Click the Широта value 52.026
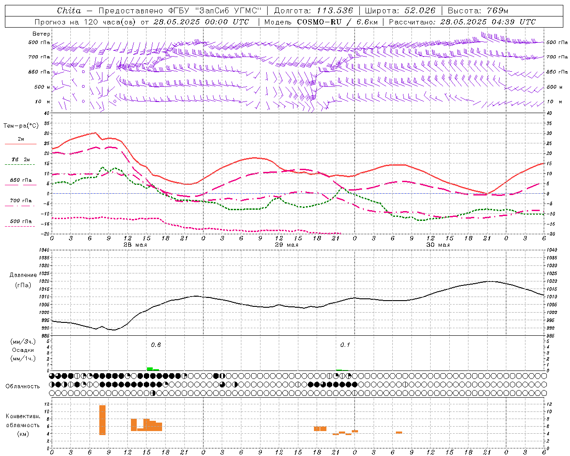This screenshot has height=456, width=570. point(419,11)
